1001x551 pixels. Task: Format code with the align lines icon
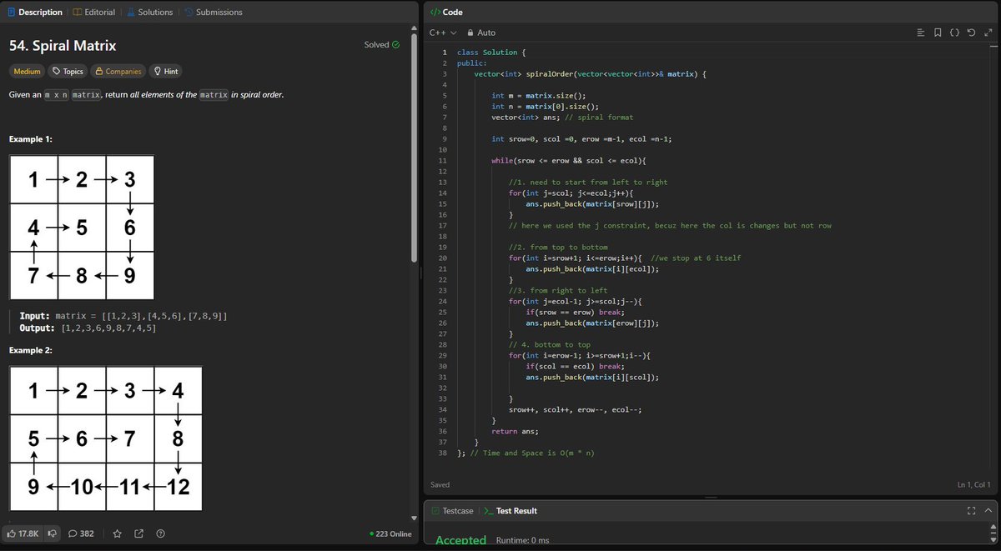pos(921,33)
